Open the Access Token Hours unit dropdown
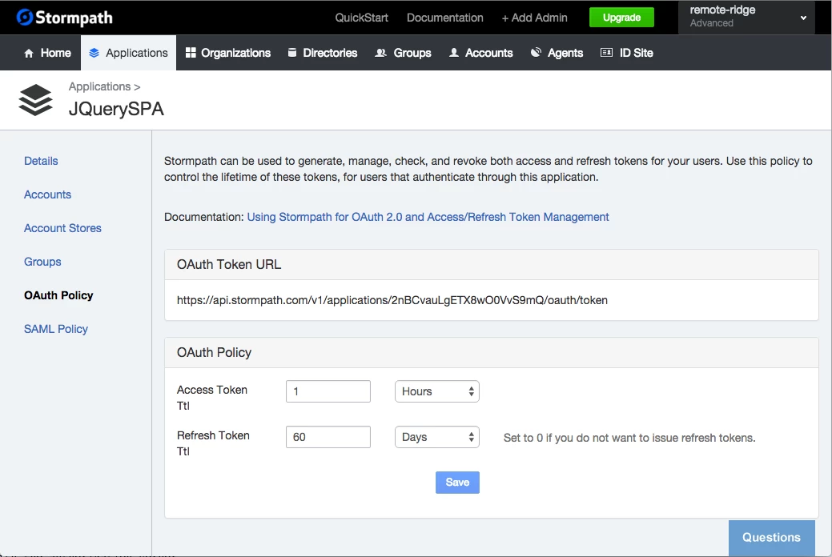 [x=436, y=391]
